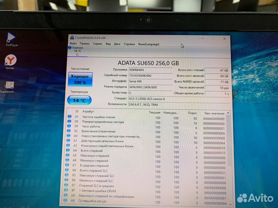Minimize the CrystalDiskInfo window
Image resolution: width=278 pixels, height=208 pixels.
point(202,39)
